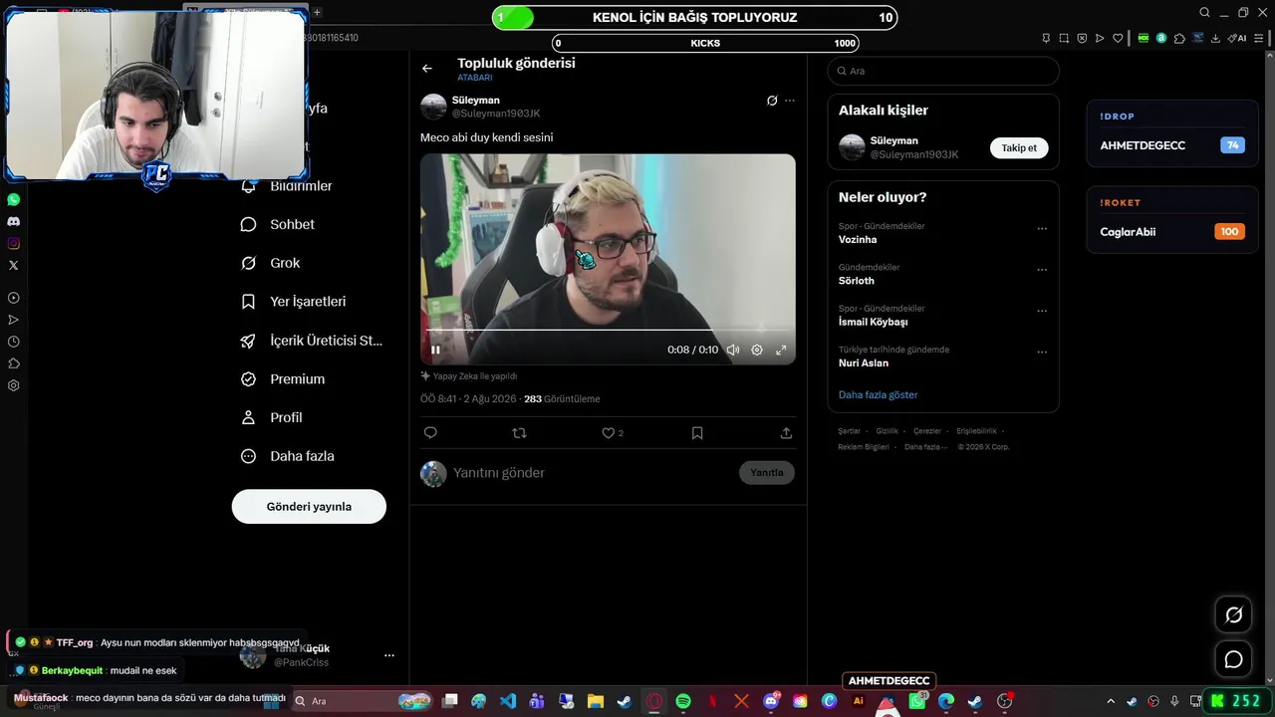Open Instagram in the browser sidebar
Viewport: 1275px width, 717px height.
click(x=14, y=244)
